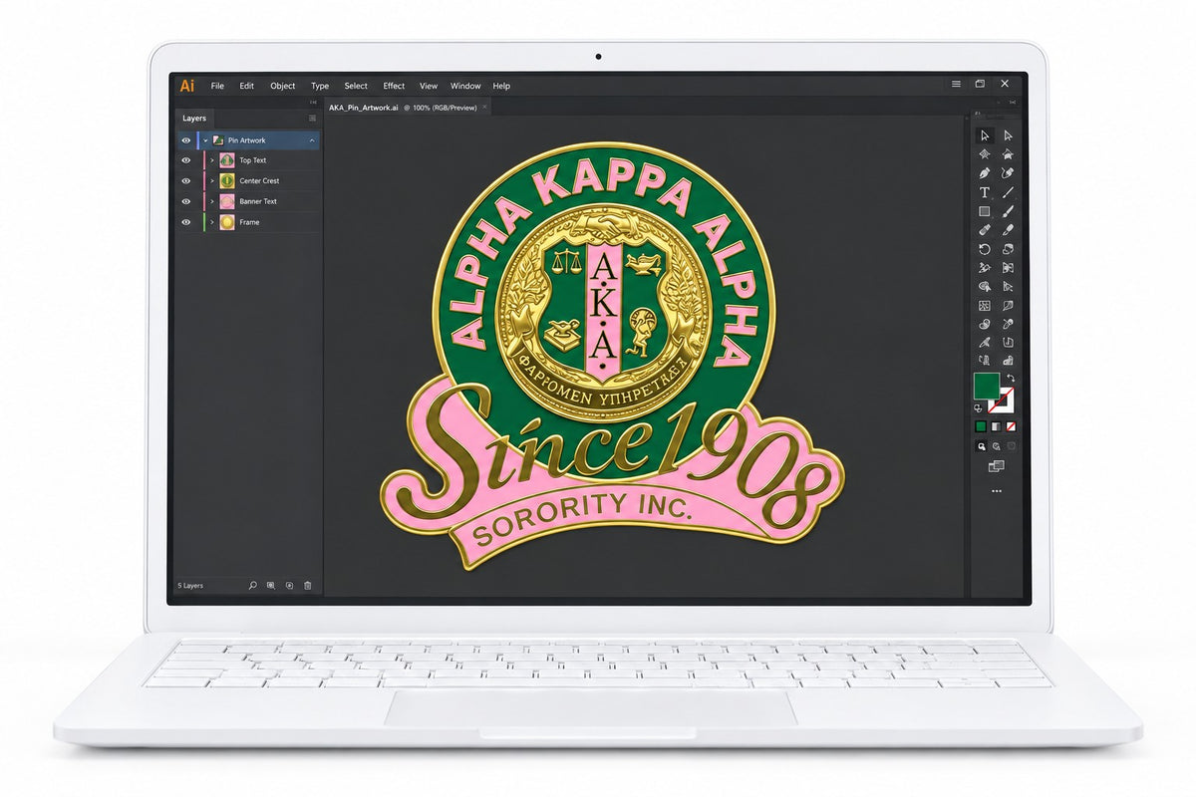The width and height of the screenshot is (1196, 797).
Task: Select the Curvature tool beside Pen
Action: 1009,172
